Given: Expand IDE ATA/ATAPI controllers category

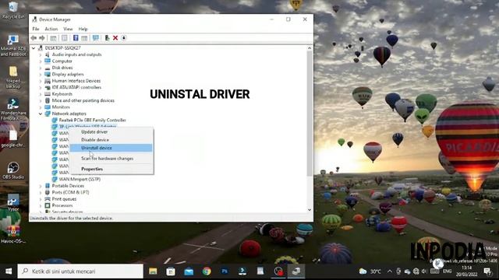Looking at the screenshot, I should [41, 87].
